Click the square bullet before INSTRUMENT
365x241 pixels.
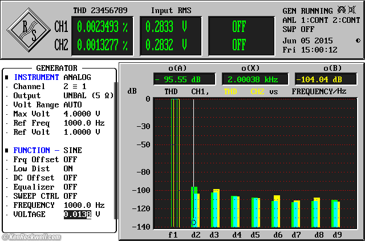click(7, 77)
